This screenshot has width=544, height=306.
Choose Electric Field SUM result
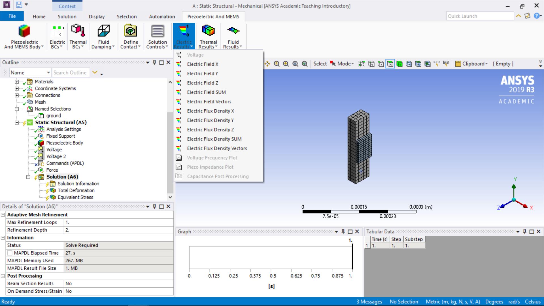[x=218, y=92]
